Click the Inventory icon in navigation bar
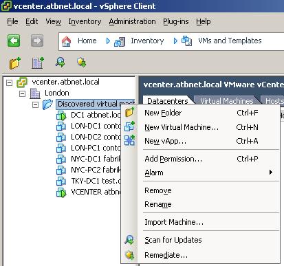284x266 pixels. 120,41
